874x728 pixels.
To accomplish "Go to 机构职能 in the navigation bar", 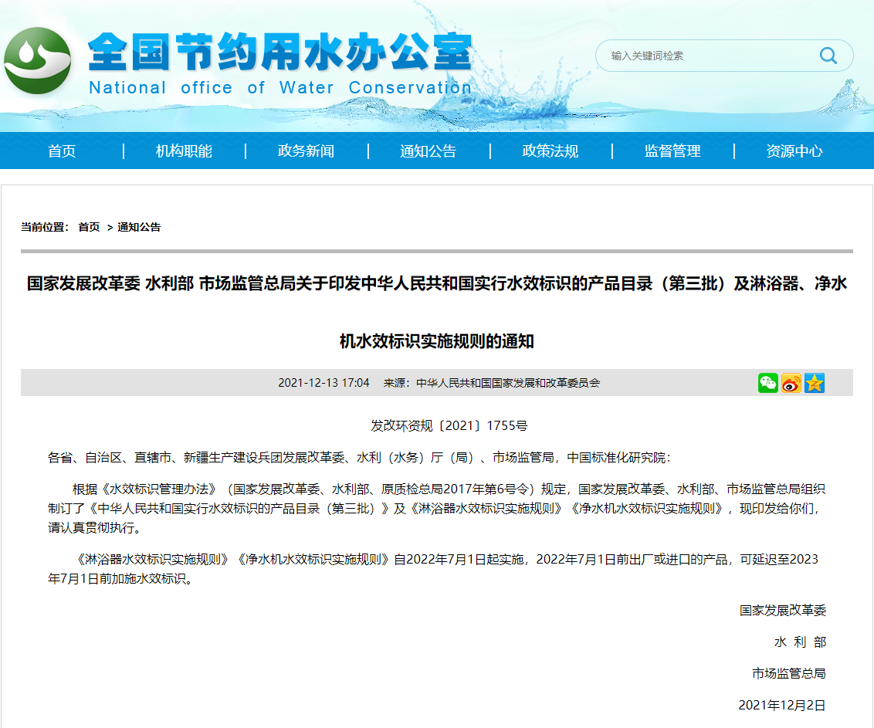I will [184, 151].
